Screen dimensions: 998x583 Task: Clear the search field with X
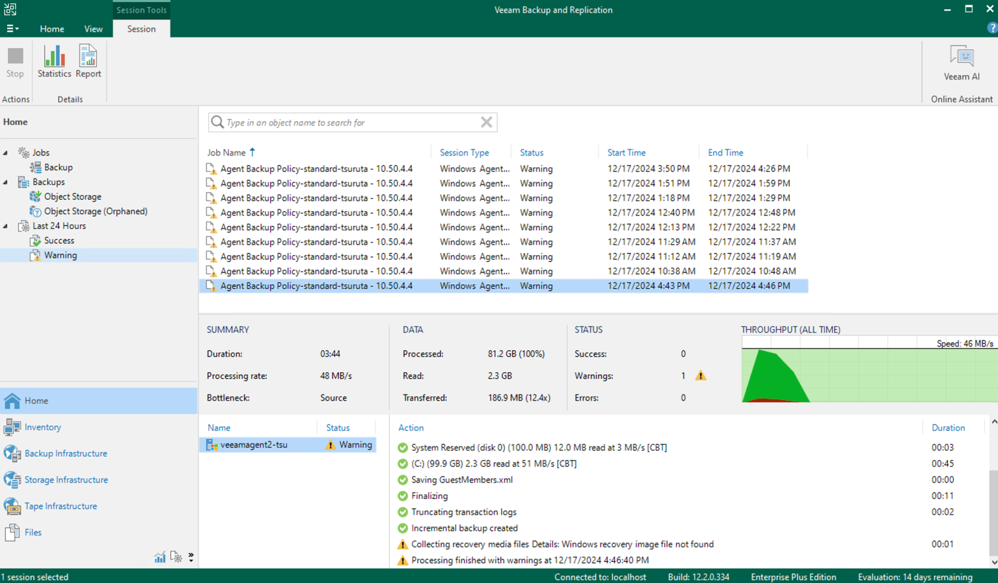[x=486, y=122]
